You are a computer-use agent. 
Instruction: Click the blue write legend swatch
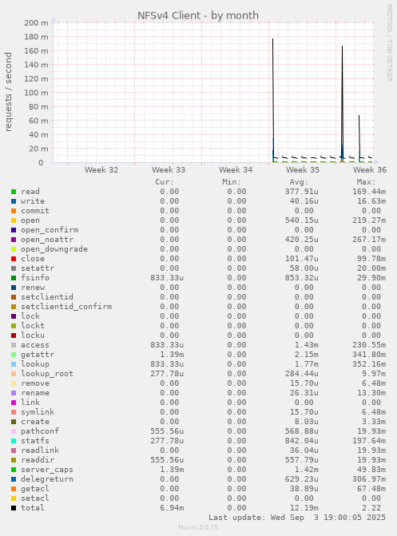click(14, 201)
